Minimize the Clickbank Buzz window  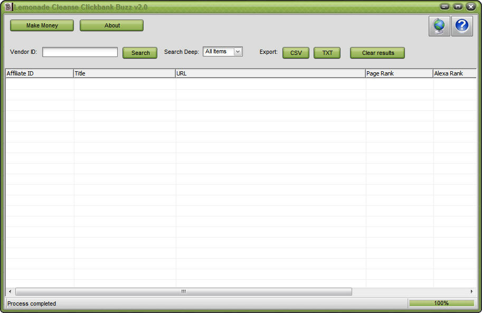[x=445, y=6]
